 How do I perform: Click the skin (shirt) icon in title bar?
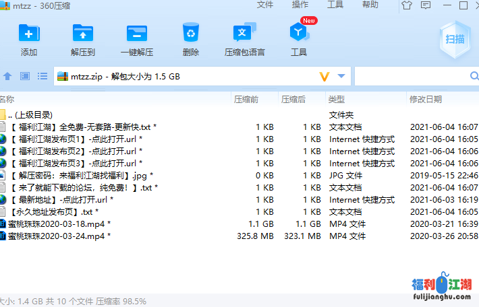tap(406, 5)
